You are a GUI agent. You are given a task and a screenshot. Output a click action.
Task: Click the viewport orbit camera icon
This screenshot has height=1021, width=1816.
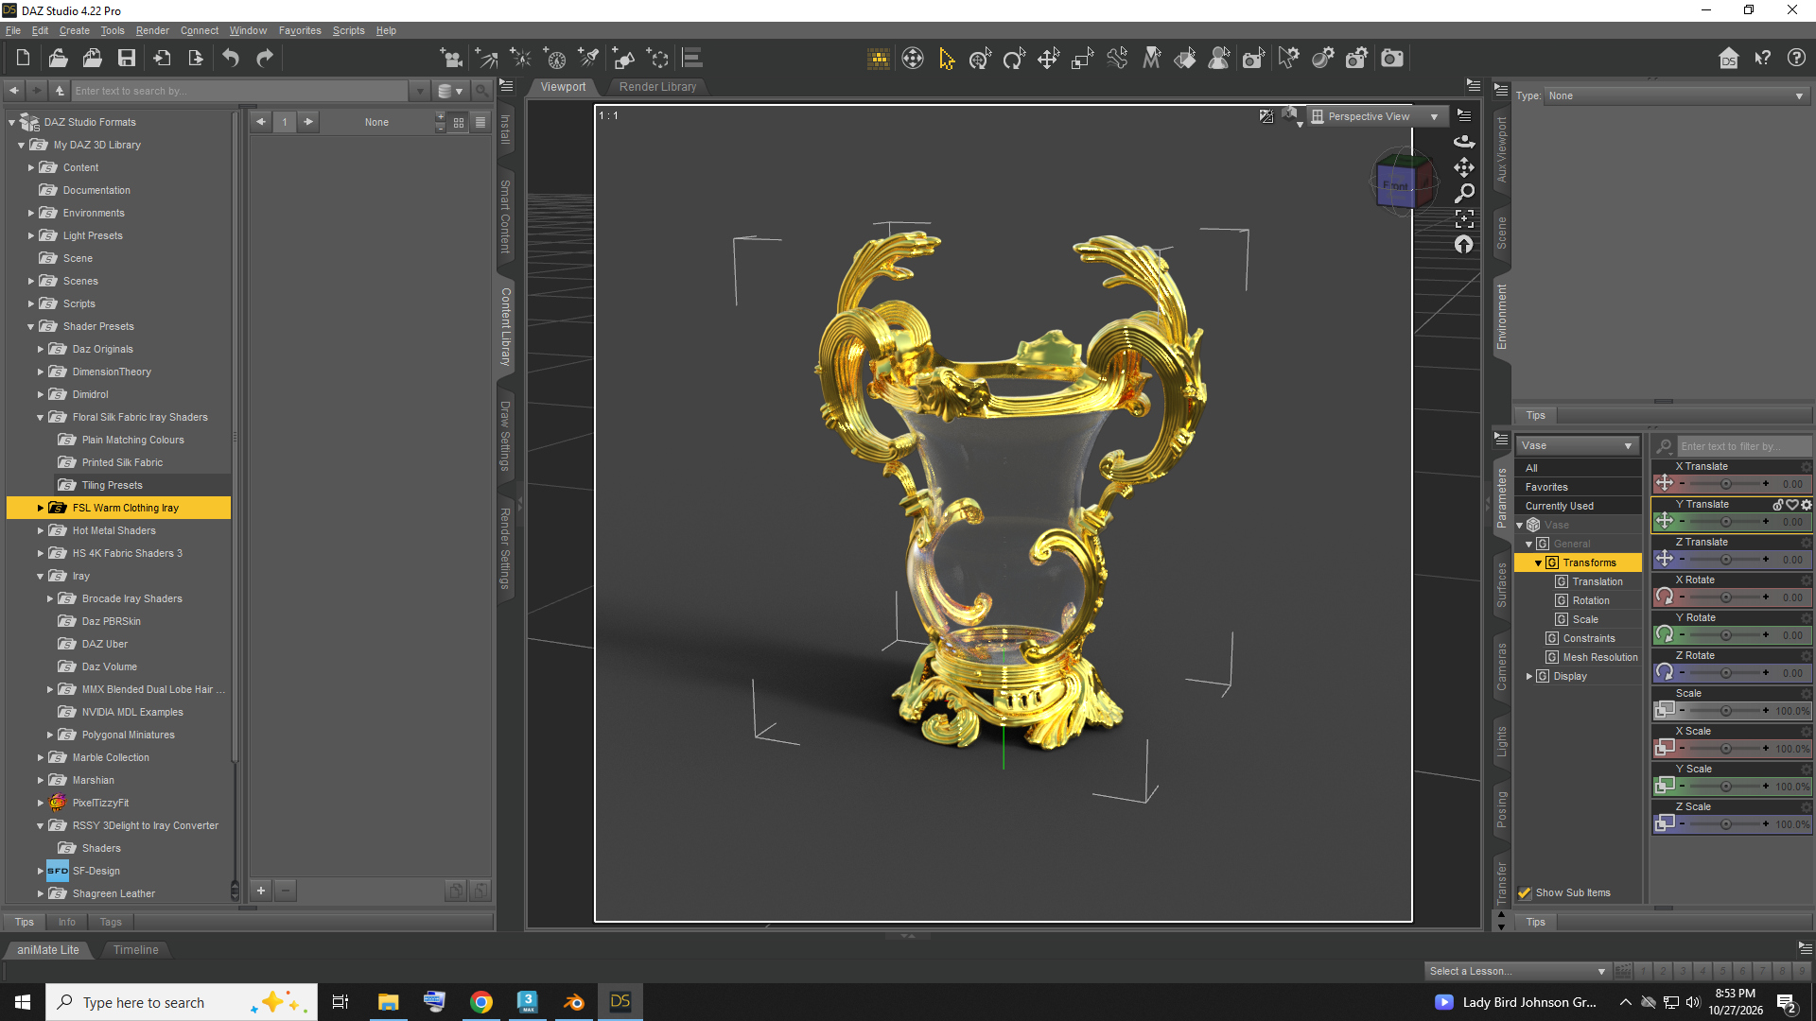[1464, 141]
